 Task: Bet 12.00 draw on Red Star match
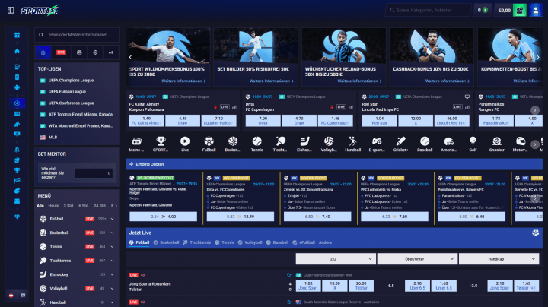[x=416, y=121]
